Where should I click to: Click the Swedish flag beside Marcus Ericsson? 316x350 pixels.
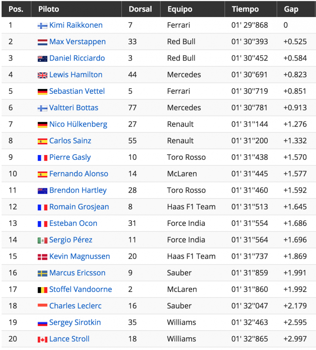click(x=42, y=274)
